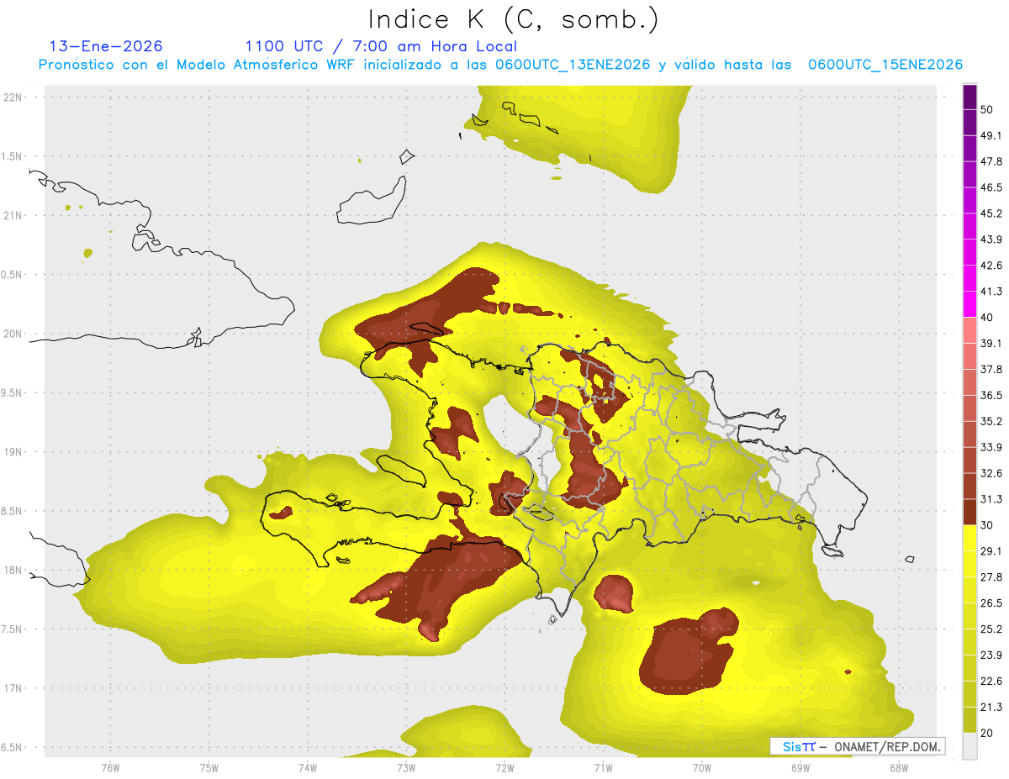
Task: Click the latitude label '20N'
Action: click(13, 334)
